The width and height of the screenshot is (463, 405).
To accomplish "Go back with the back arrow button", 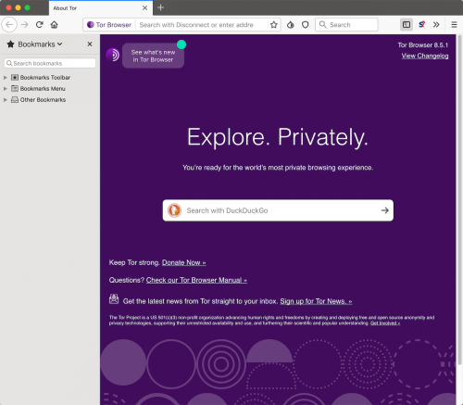I will coord(9,25).
